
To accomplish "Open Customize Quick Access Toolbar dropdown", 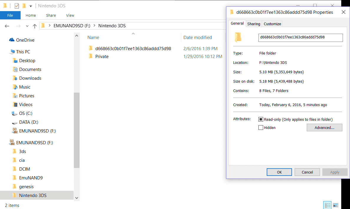I will pyautogui.click(x=31, y=6).
